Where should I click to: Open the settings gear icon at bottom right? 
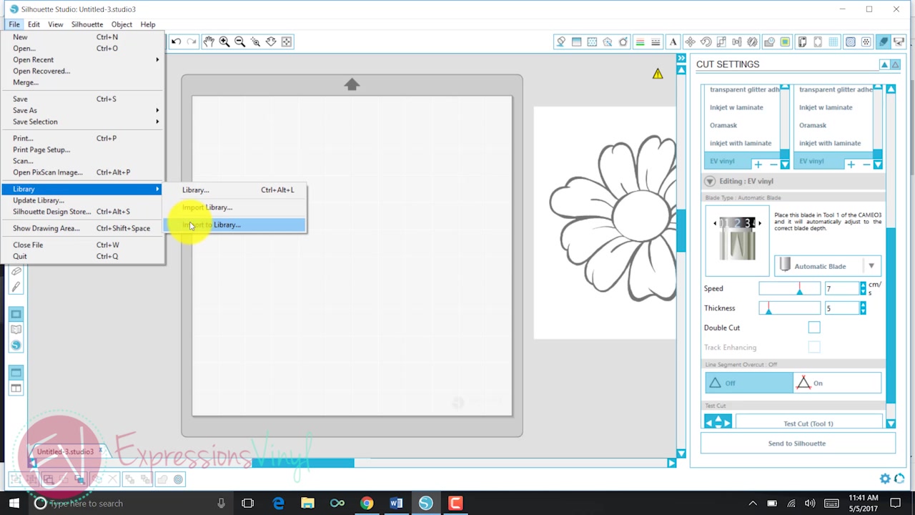(885, 479)
